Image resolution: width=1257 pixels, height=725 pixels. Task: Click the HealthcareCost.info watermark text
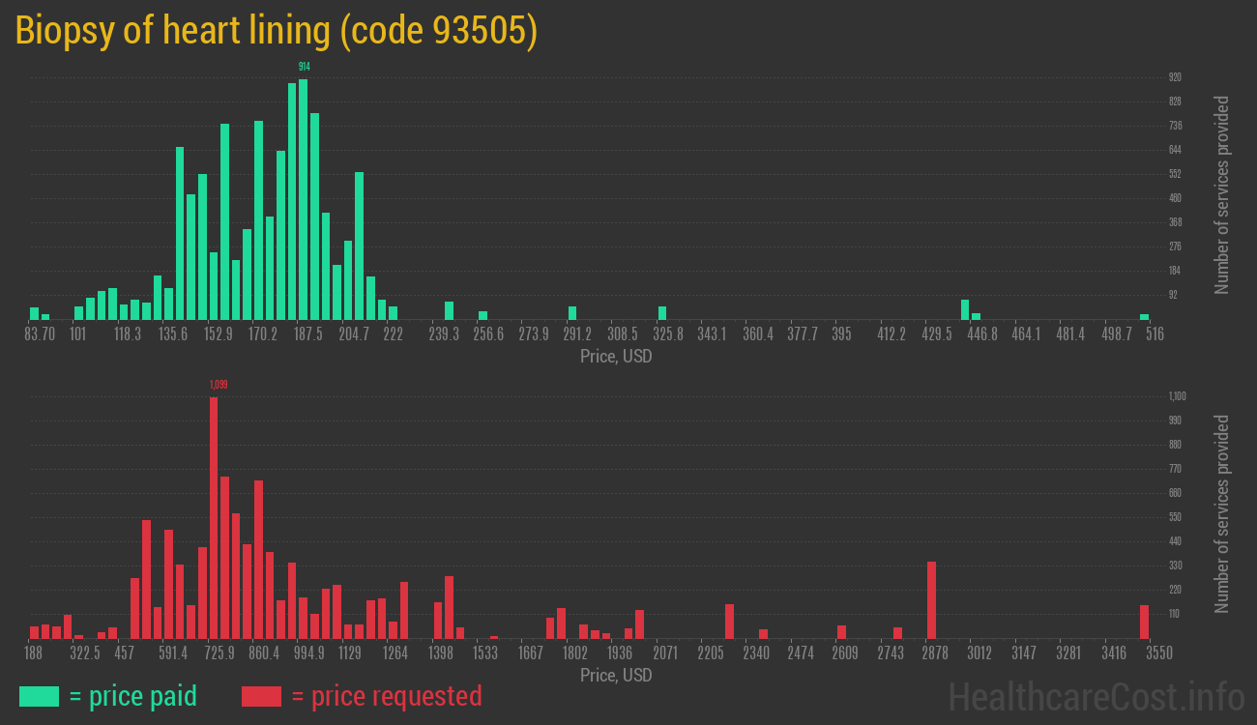pos(1096,696)
